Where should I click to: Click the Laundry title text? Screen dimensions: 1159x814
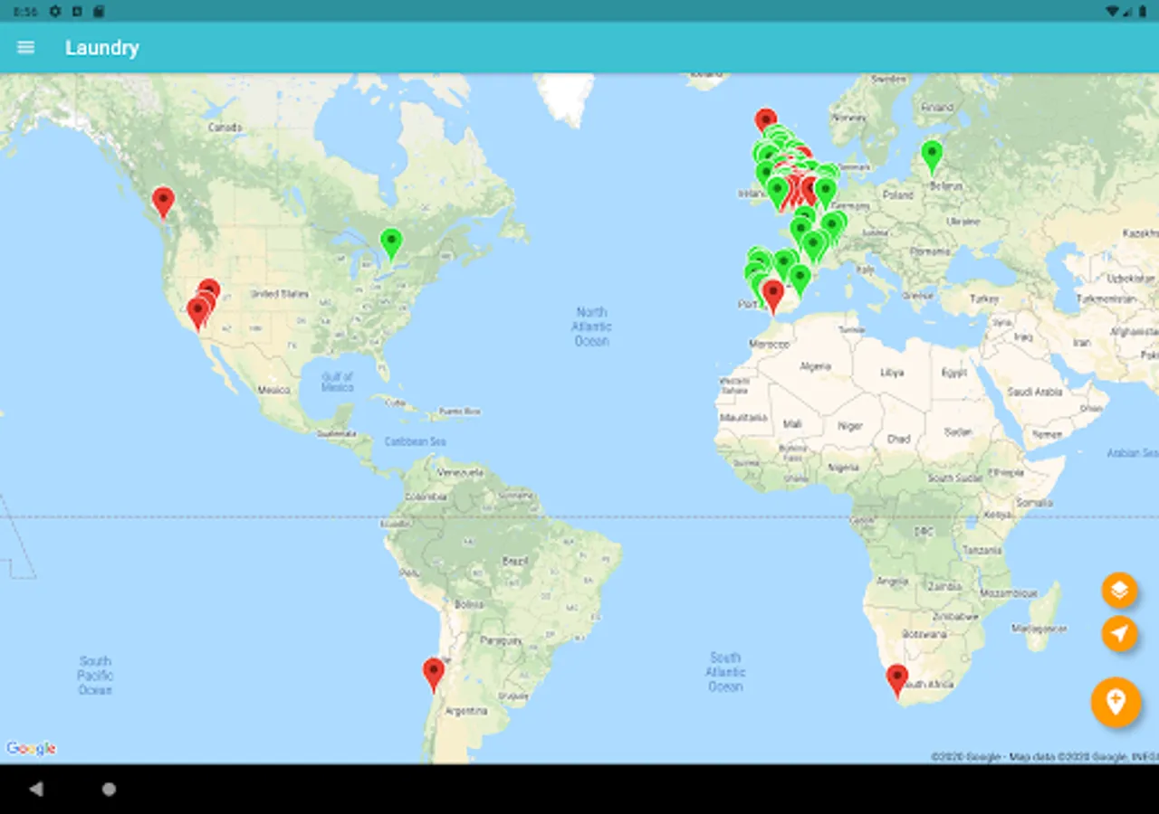pos(102,48)
